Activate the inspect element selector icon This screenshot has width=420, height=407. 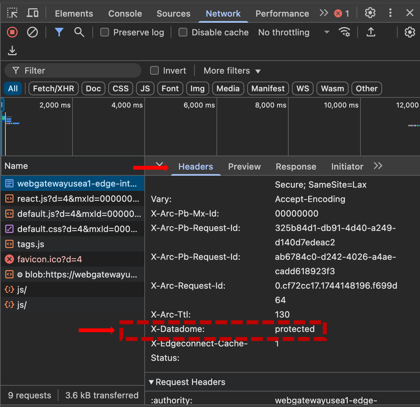pyautogui.click(x=12, y=13)
